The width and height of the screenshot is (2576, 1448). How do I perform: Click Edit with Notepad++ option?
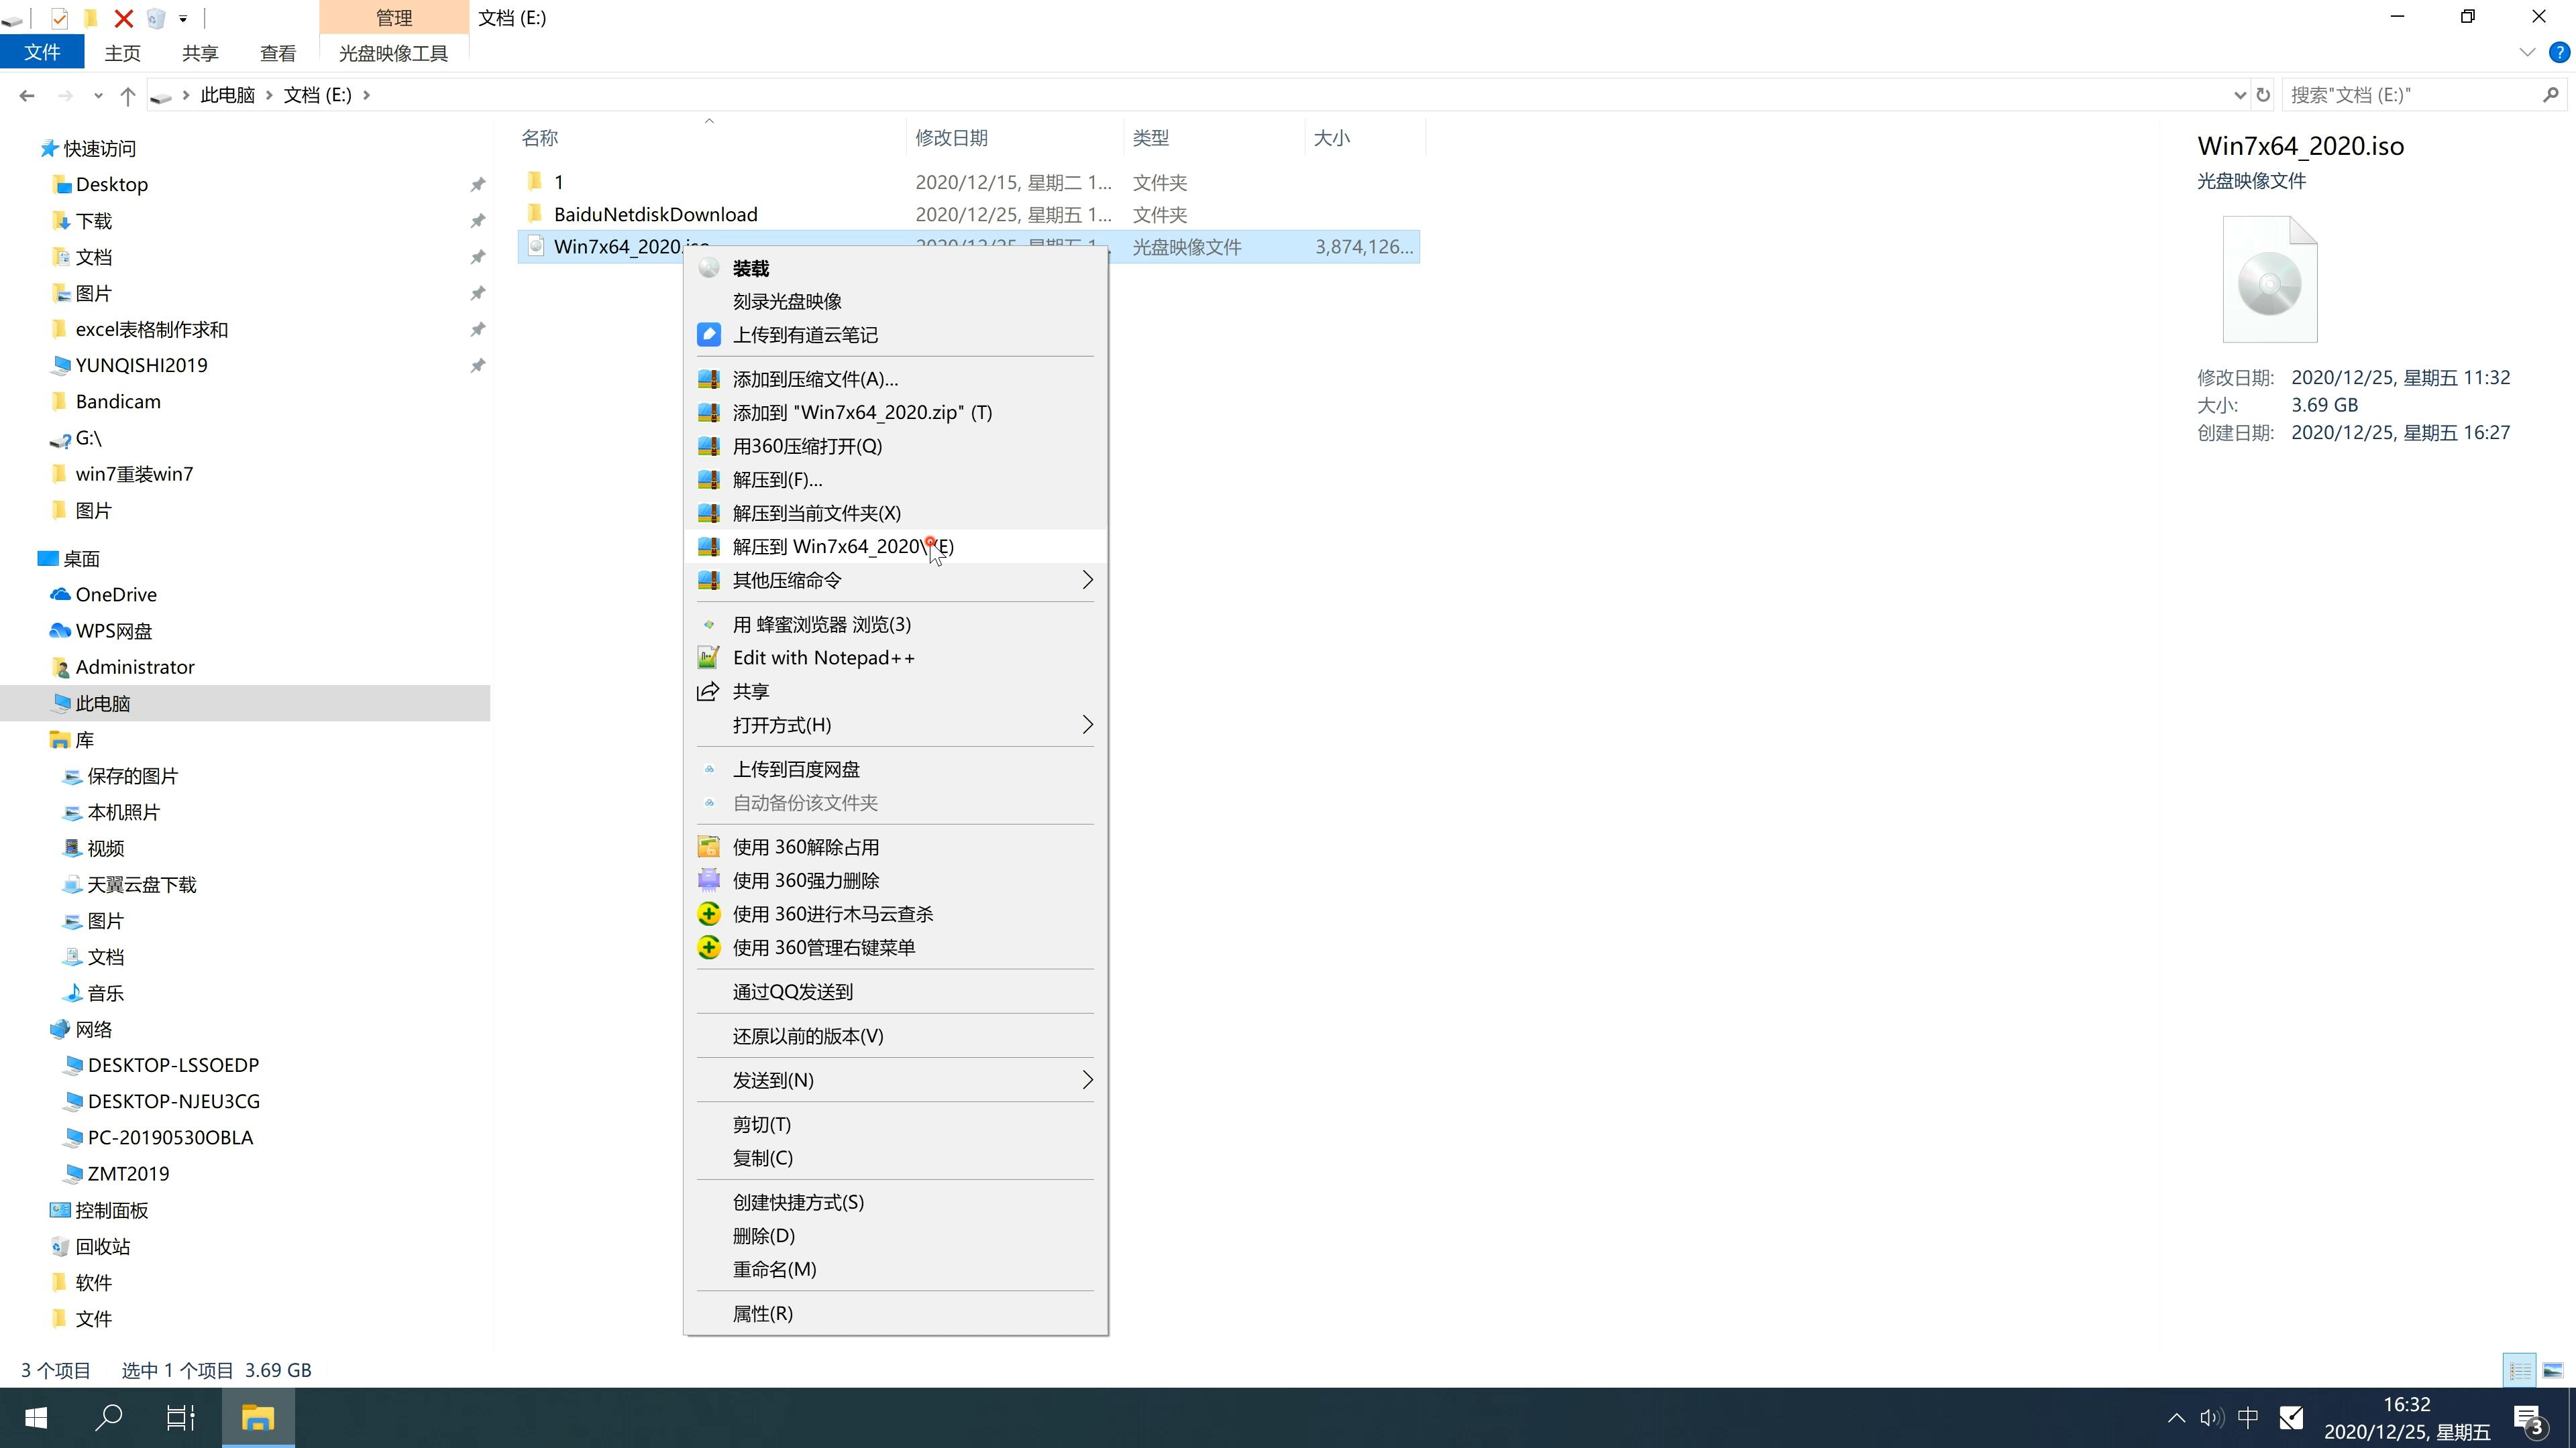[x=824, y=656]
